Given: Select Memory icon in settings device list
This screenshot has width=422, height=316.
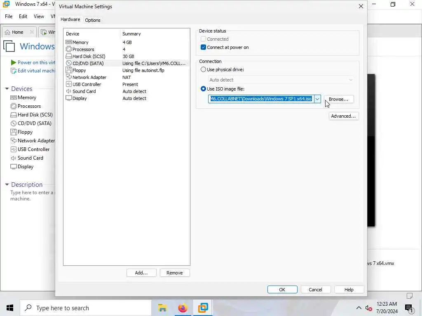Looking at the screenshot, I should [x=69, y=42].
